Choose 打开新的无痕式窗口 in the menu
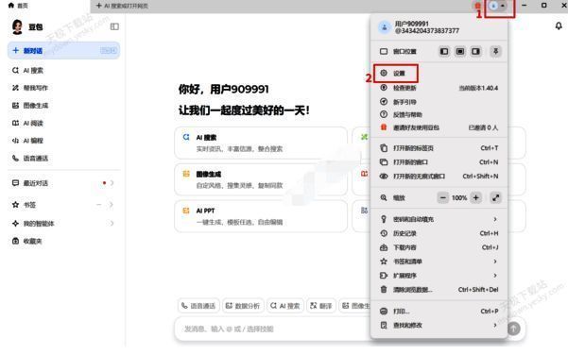The image size is (568, 355). (x=439, y=177)
